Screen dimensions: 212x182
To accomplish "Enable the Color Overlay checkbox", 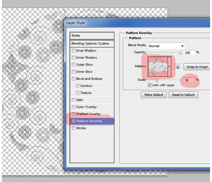I will 73,107.
